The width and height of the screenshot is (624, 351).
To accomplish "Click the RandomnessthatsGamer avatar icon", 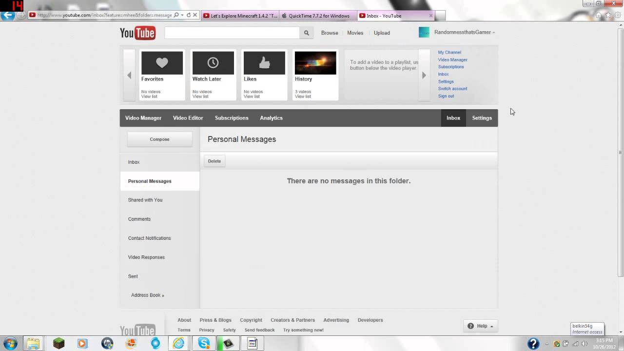I will (424, 32).
